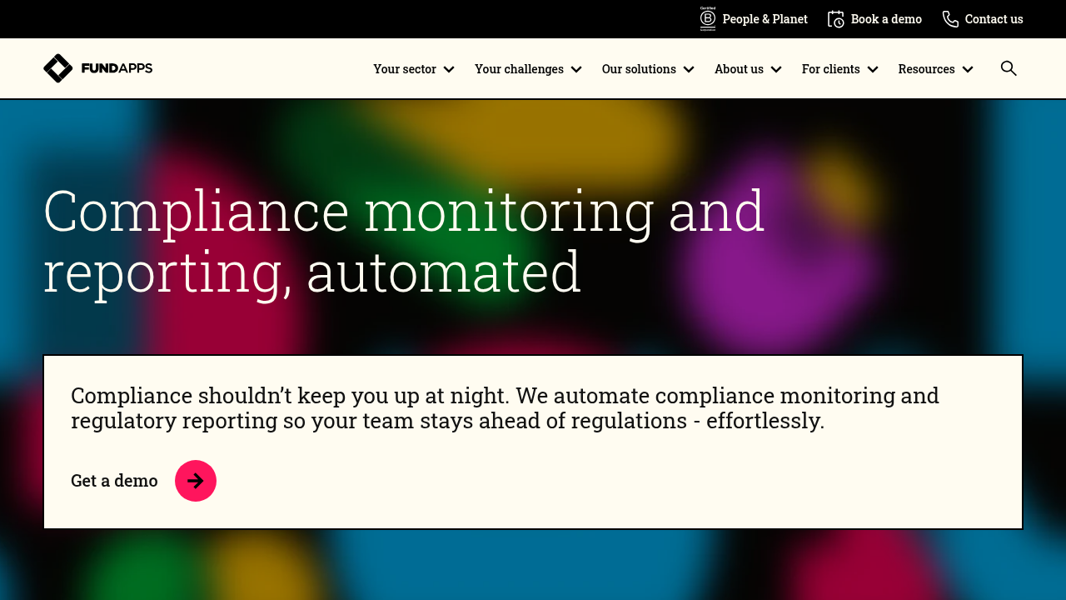Expand the Resources chevron
Image resolution: width=1066 pixels, height=600 pixels.
968,69
